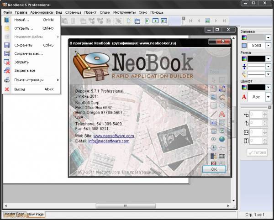
Task: Select the timer clock tool
Action: (213, 147)
